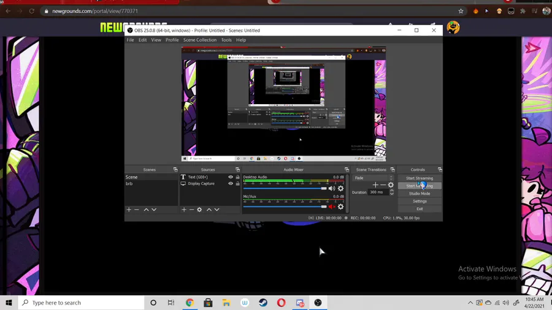
Task: Increase transition duration with up arrow
Action: pyautogui.click(x=392, y=191)
